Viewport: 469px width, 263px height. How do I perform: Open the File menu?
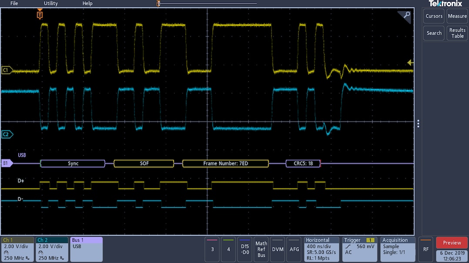tap(14, 3)
